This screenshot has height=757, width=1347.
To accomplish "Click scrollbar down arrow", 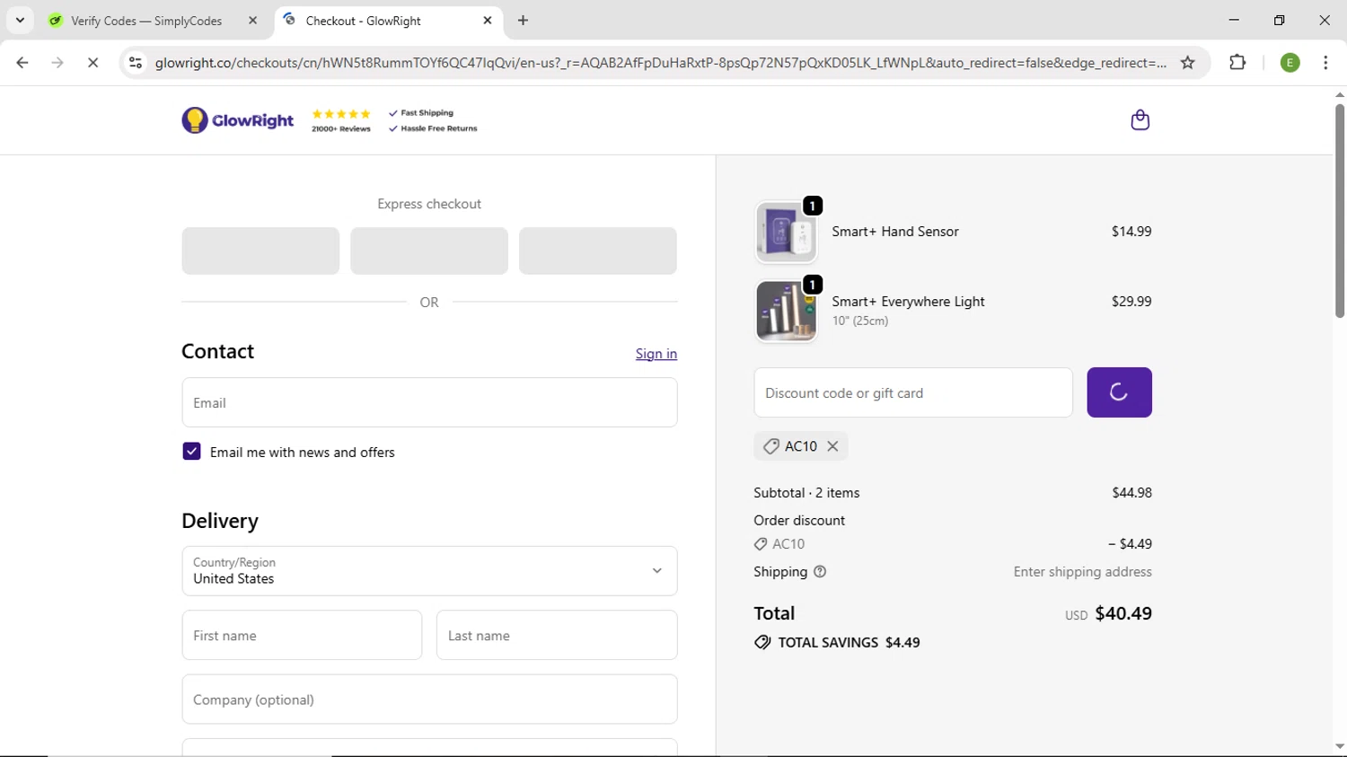I will pyautogui.click(x=1339, y=746).
